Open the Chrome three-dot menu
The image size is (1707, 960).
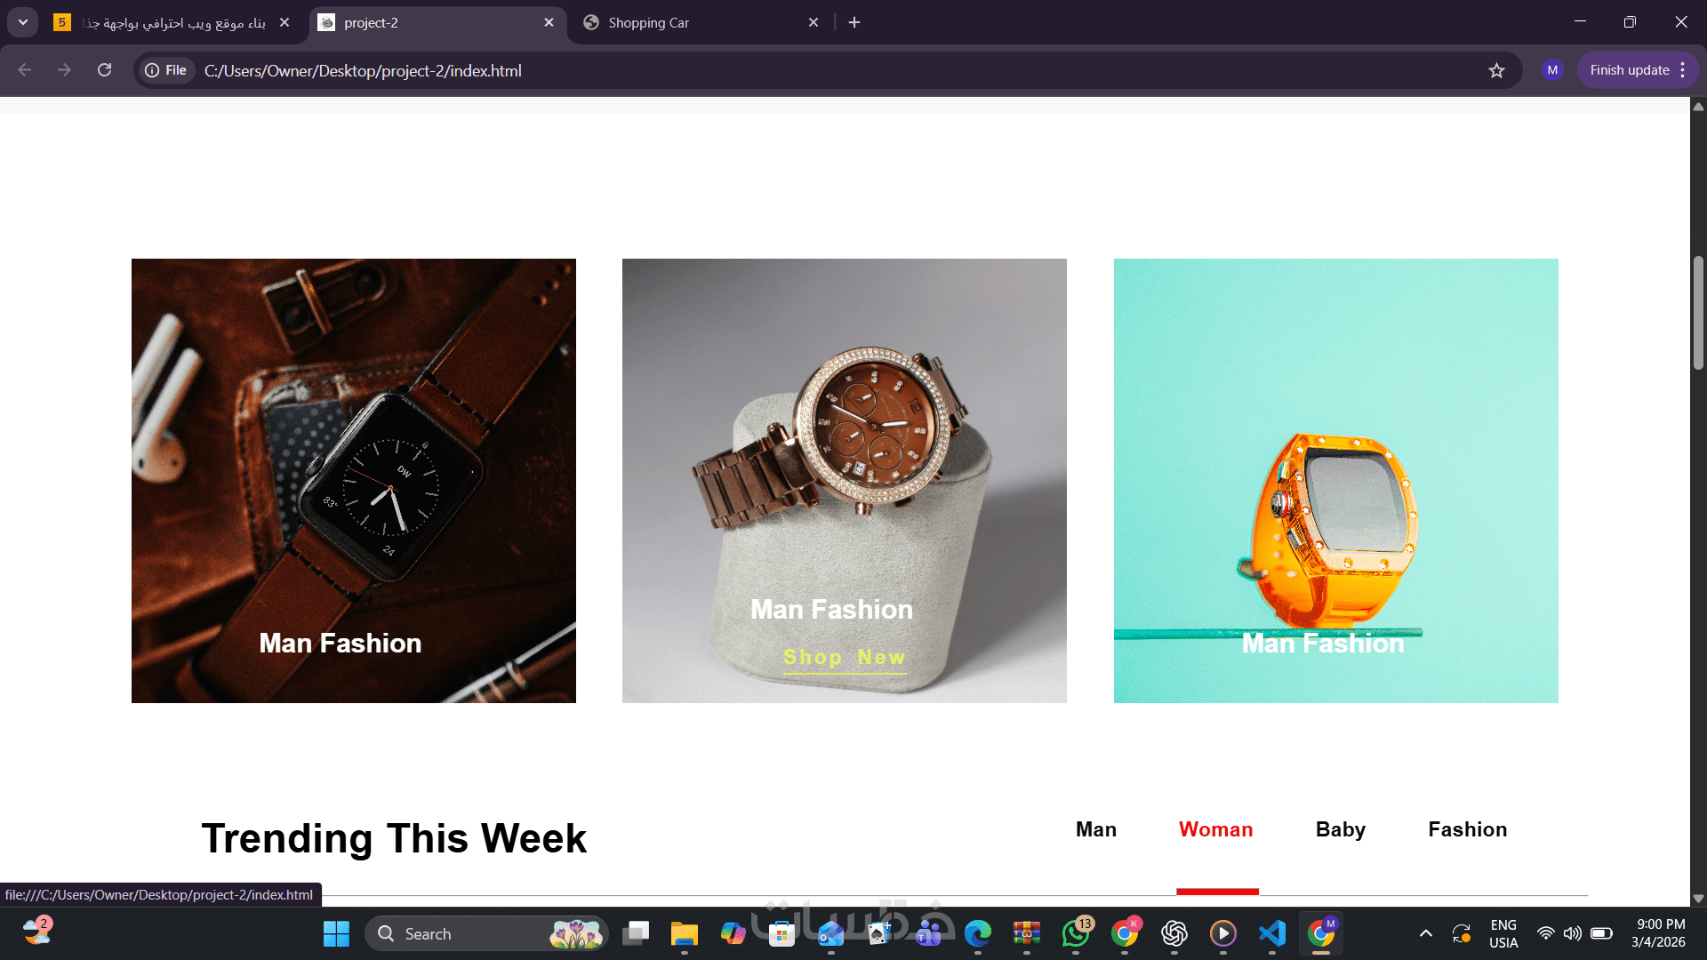(x=1683, y=70)
